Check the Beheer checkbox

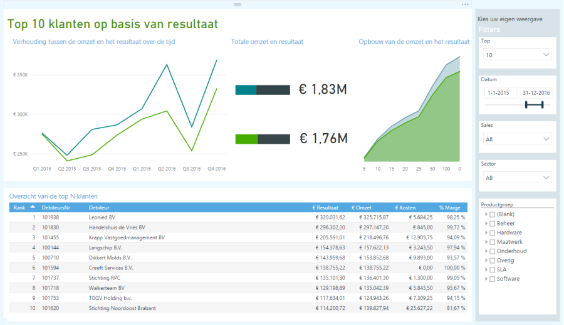pos(493,223)
